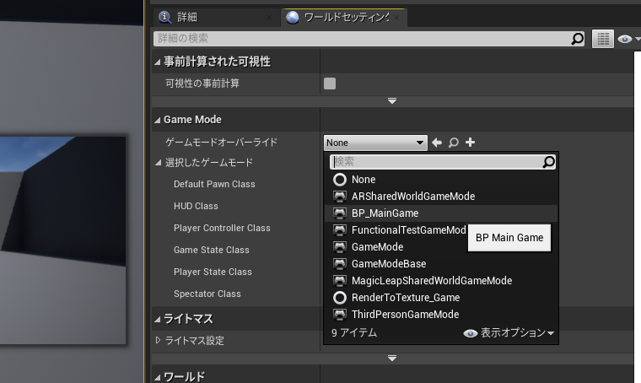
Task: Click the 9 アイテム count label
Action: [354, 333]
